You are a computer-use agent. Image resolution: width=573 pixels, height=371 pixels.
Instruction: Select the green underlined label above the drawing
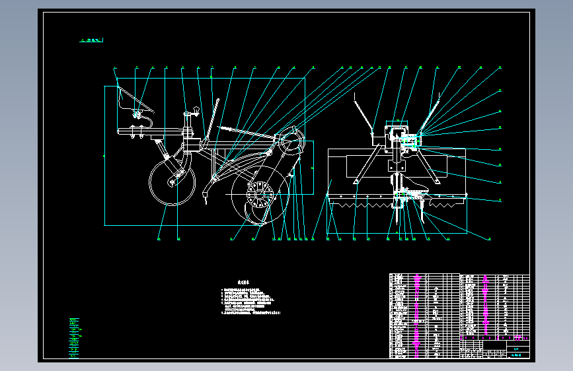91,40
